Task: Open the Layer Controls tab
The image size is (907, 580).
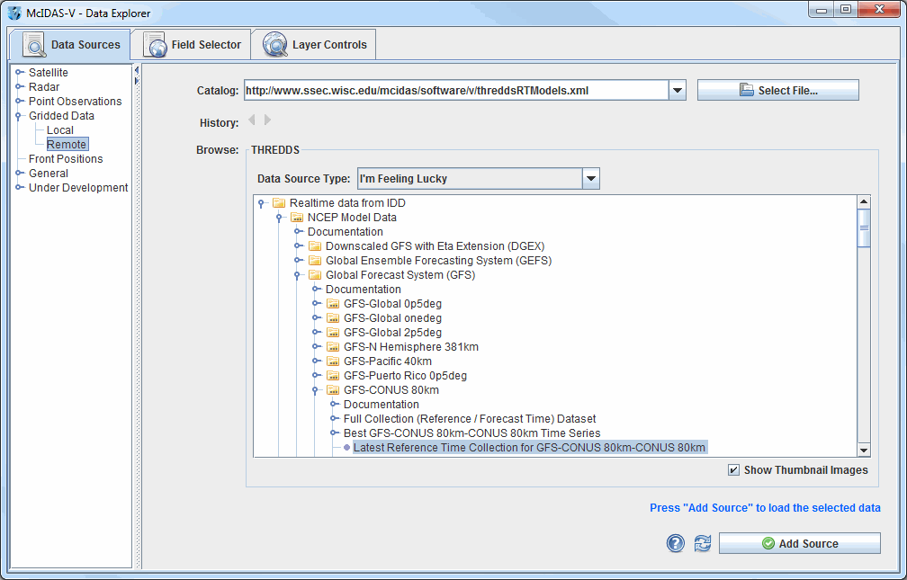Action: coord(314,44)
